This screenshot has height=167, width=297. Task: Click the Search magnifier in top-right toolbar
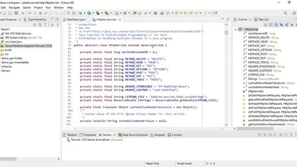coord(285,13)
